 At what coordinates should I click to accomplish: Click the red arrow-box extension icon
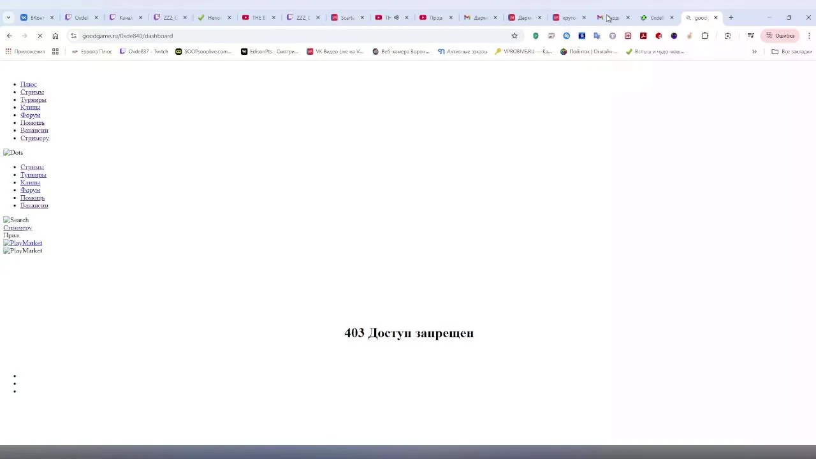[x=628, y=36]
